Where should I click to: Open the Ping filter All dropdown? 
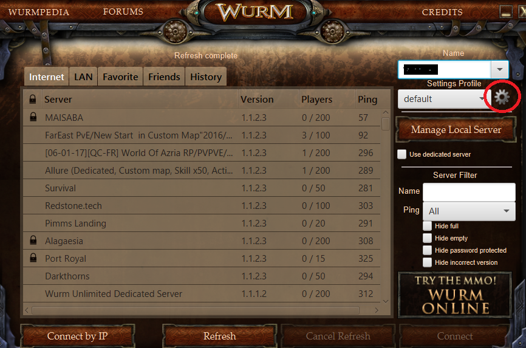pyautogui.click(x=469, y=211)
